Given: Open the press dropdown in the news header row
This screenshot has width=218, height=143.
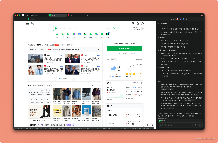Looking at the screenshot, I should click(x=34, y=50).
